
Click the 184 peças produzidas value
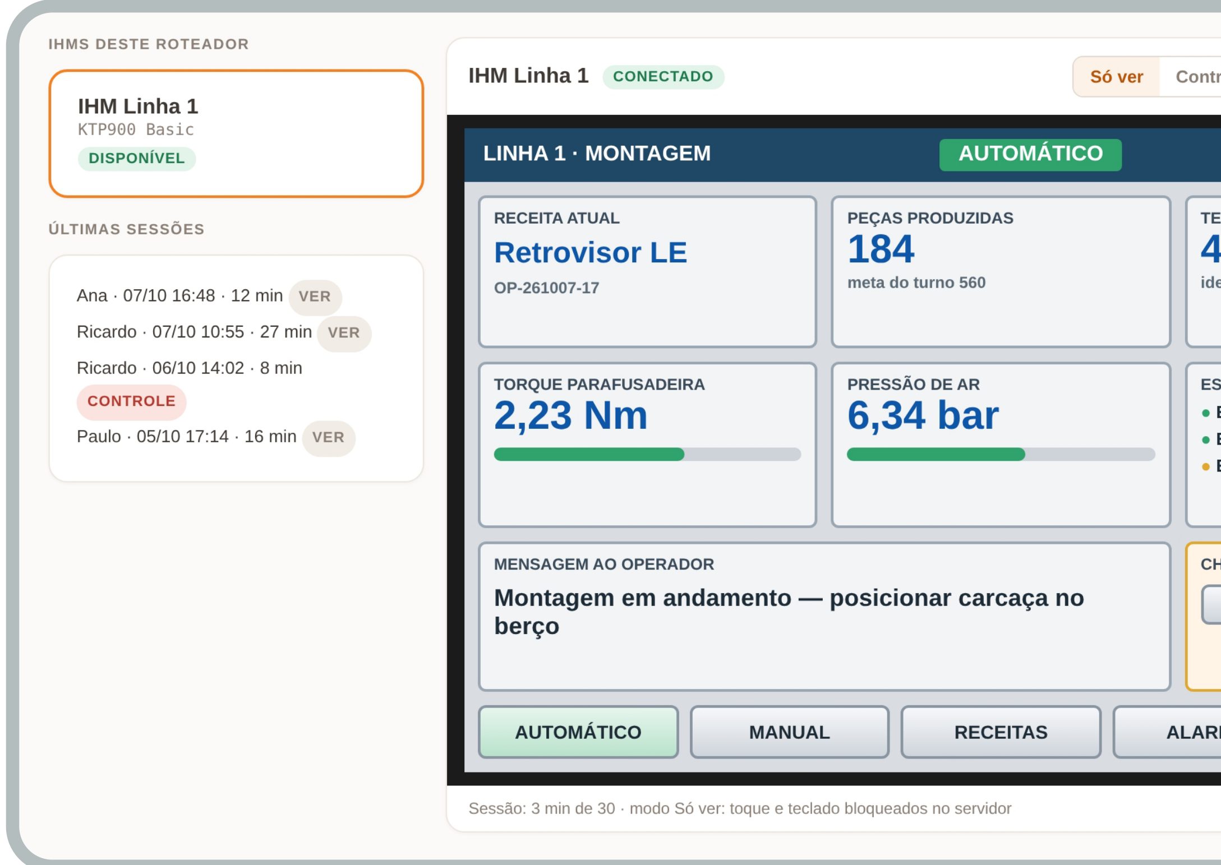click(x=881, y=249)
